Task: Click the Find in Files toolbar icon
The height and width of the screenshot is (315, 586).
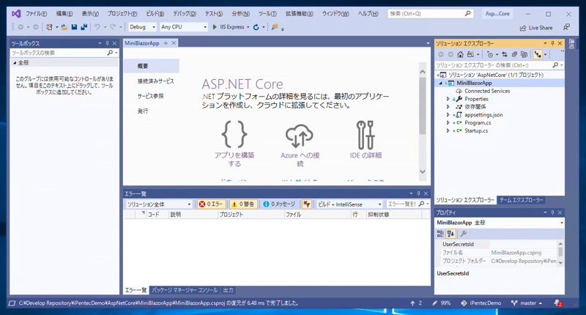Action: coord(275,27)
